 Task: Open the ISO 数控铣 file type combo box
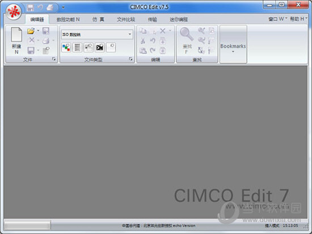[x=97, y=35]
